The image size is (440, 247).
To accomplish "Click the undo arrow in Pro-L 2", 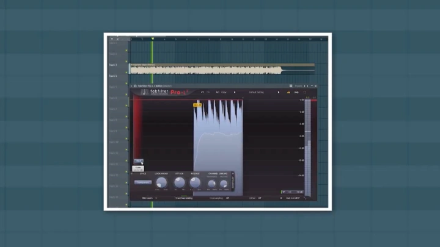I will 202,92.
